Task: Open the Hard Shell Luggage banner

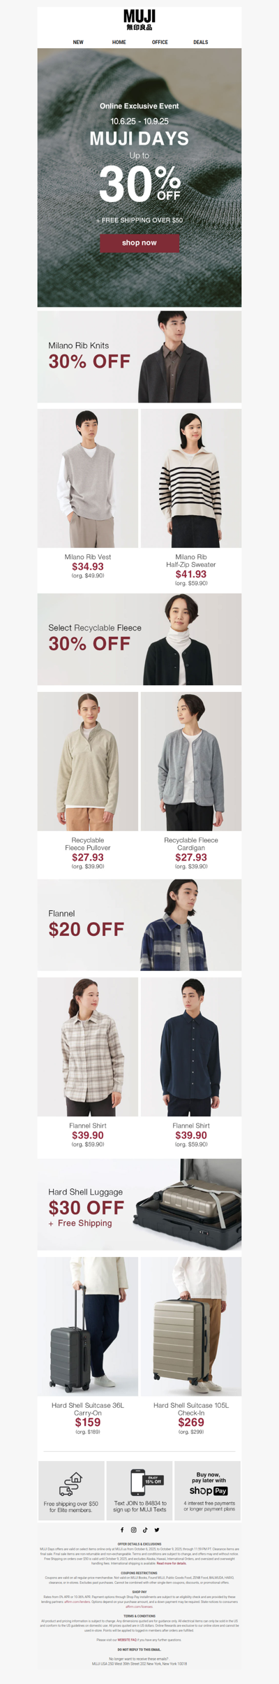Action: tap(139, 1204)
